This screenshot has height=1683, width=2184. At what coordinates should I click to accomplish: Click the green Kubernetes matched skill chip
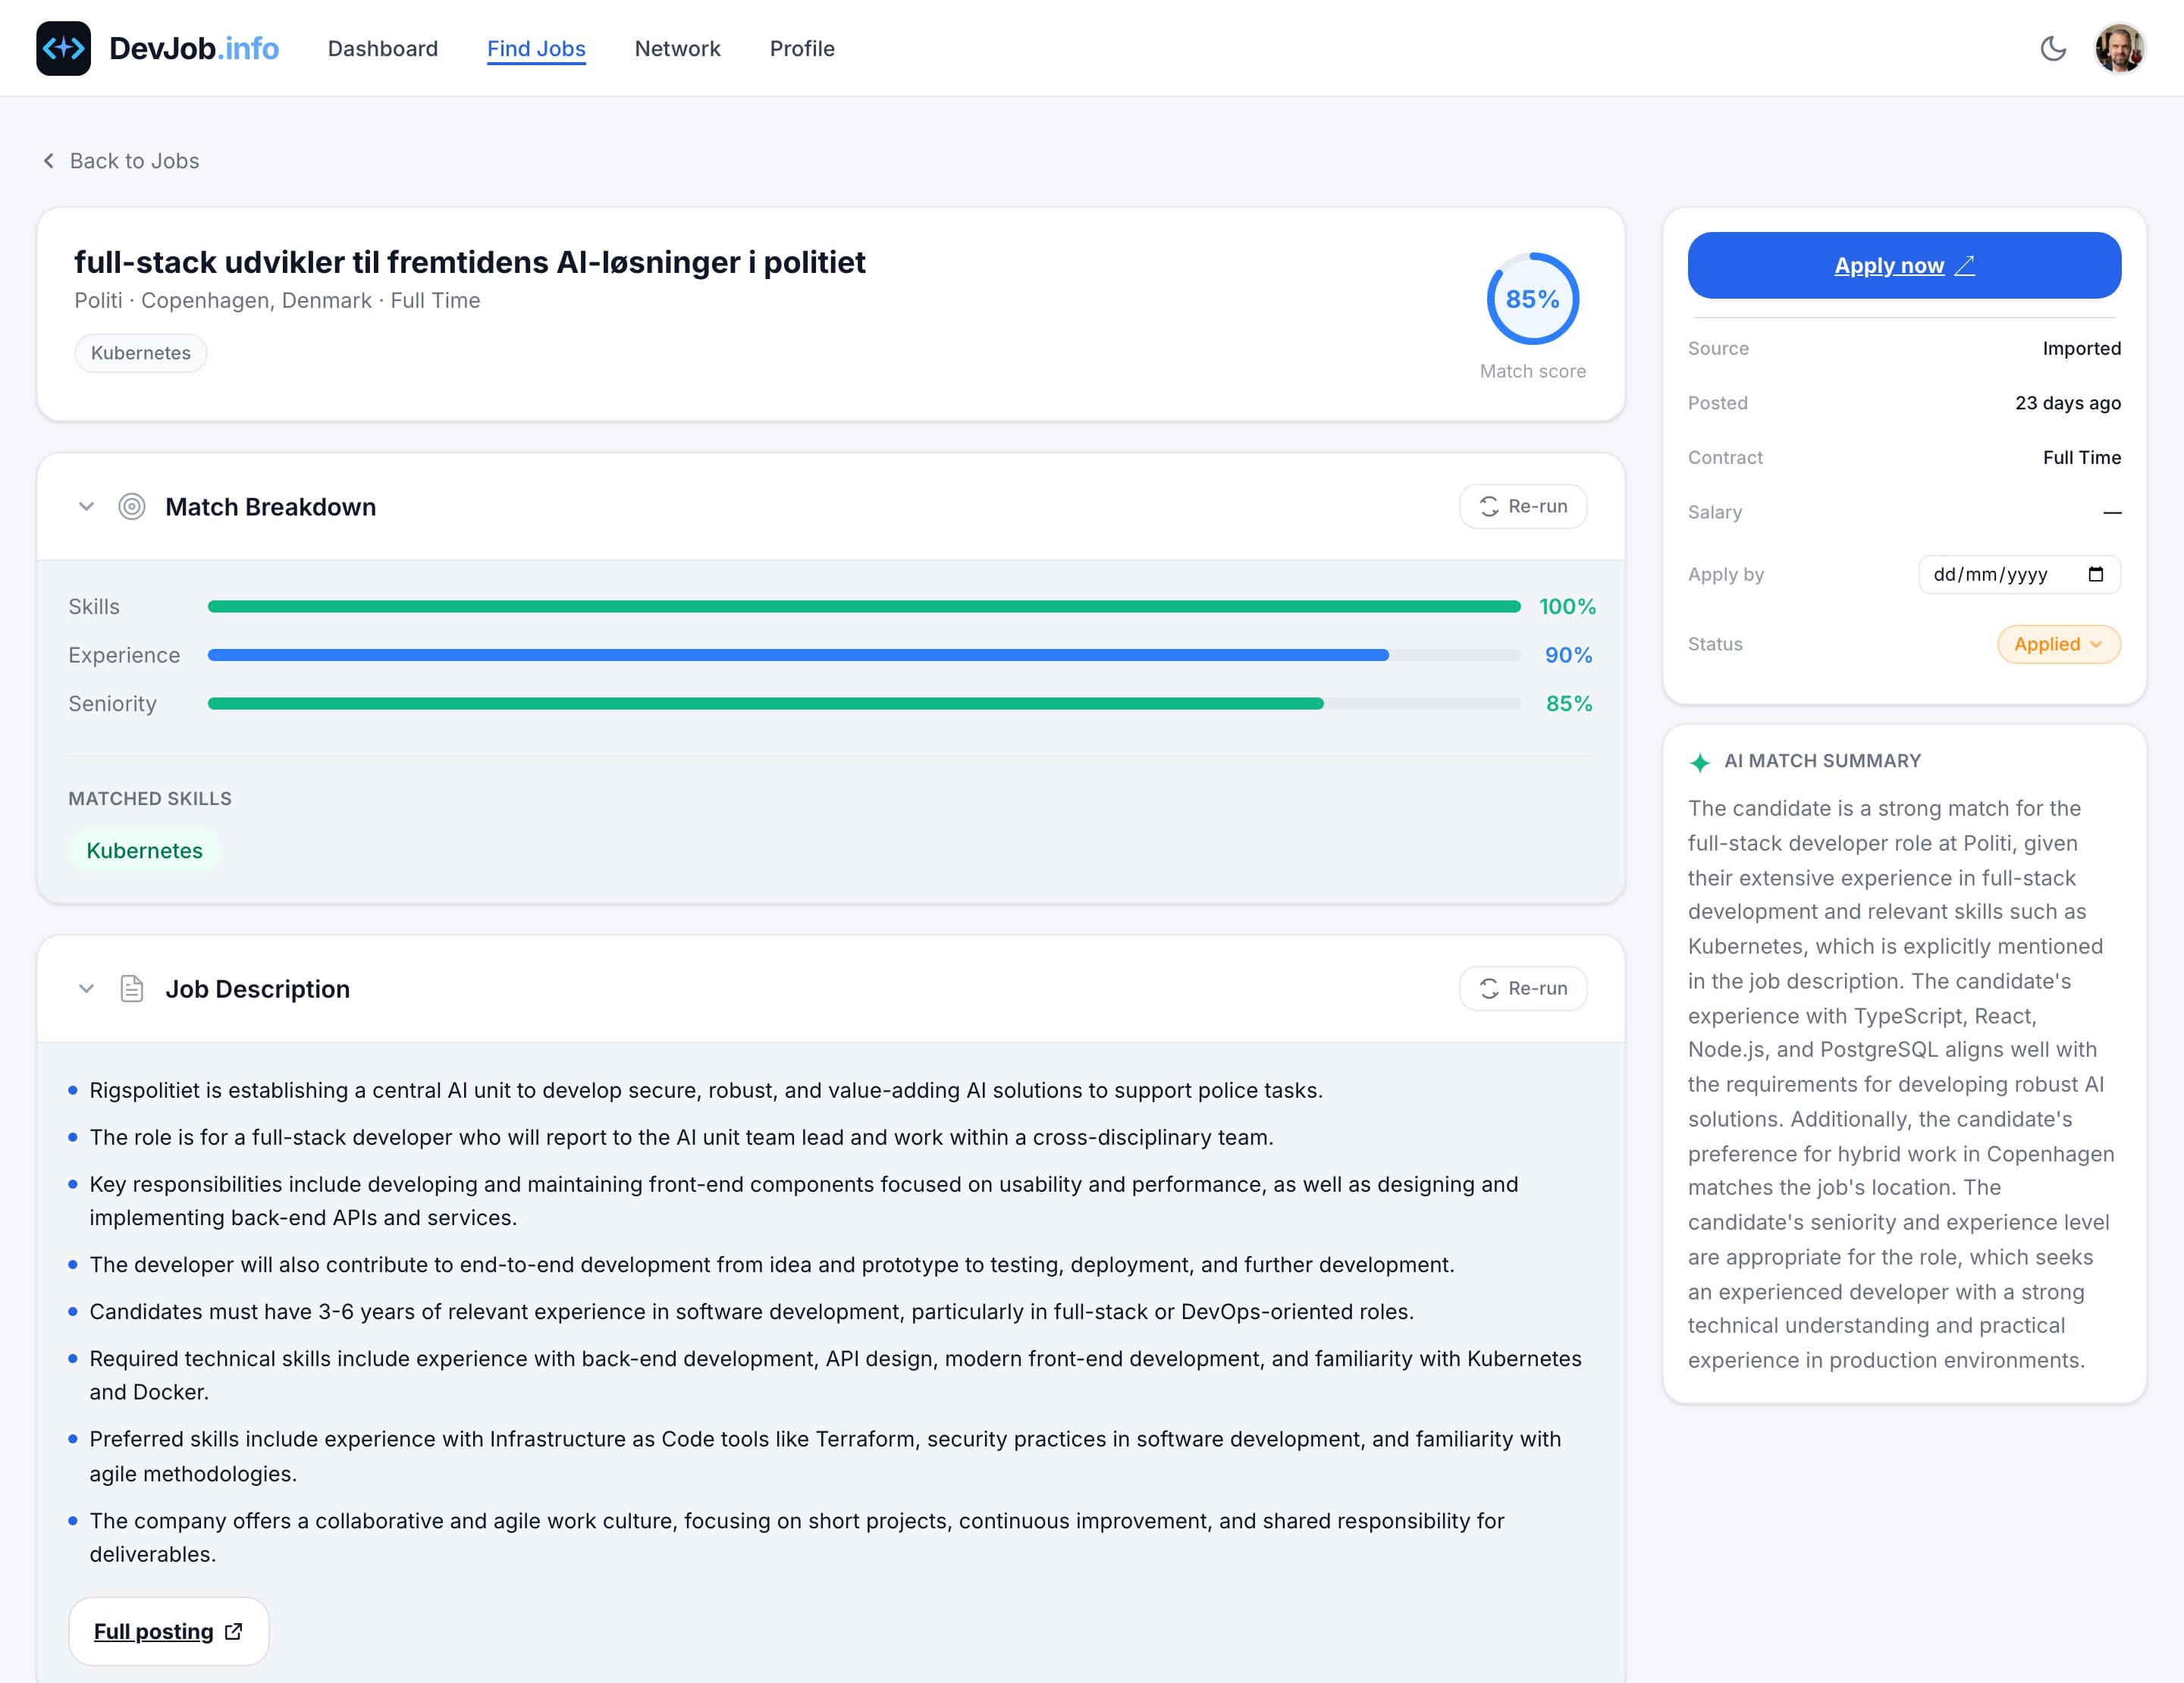click(144, 851)
